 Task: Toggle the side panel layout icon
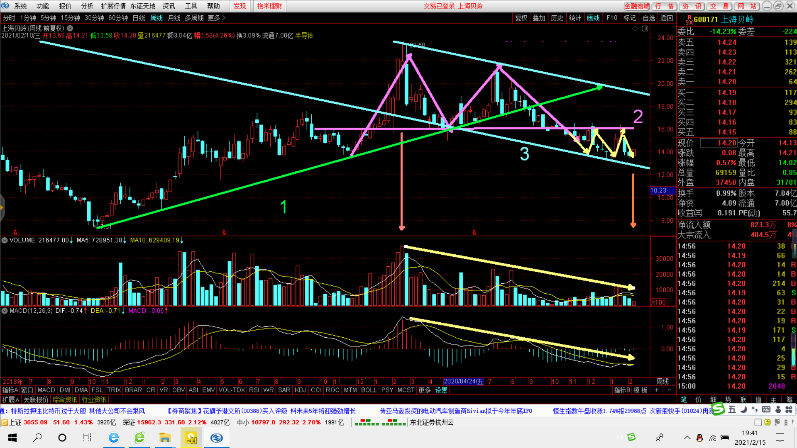[x=645, y=28]
